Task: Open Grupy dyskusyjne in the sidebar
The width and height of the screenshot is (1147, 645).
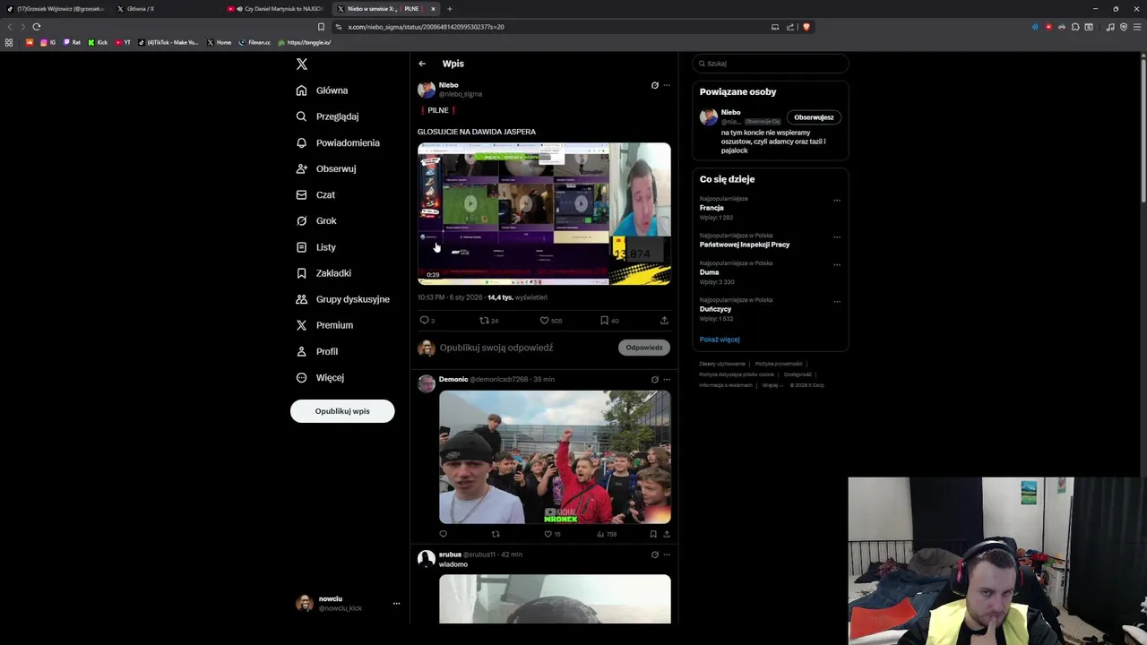Action: pos(342,299)
